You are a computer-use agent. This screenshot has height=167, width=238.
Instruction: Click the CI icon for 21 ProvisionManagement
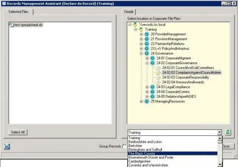click(147, 39)
